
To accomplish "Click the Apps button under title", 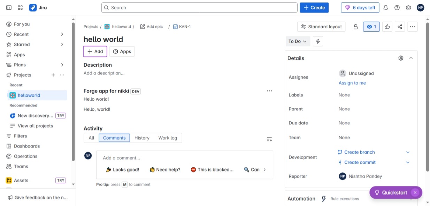I will [122, 51].
